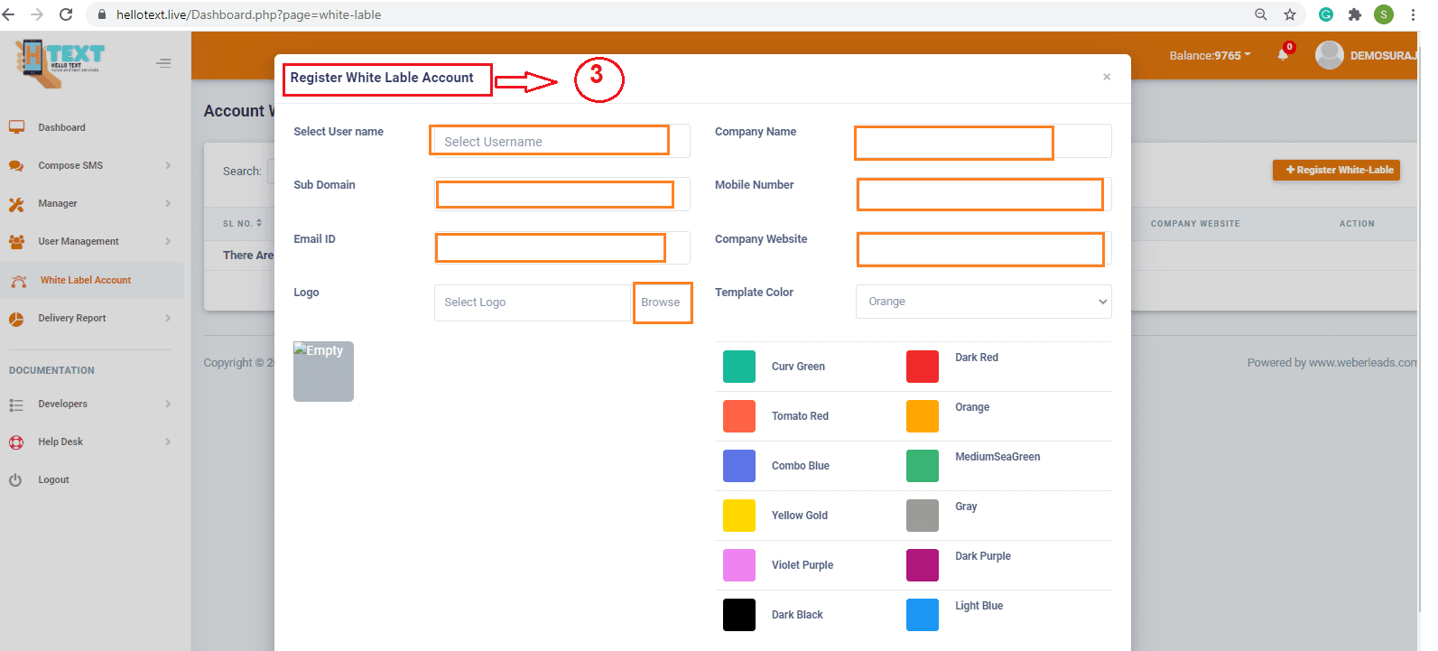
Task: Click the browser bookmark star icon
Action: coord(1290,14)
